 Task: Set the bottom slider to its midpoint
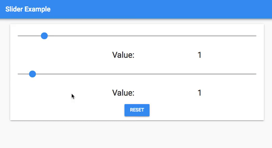tap(137, 74)
